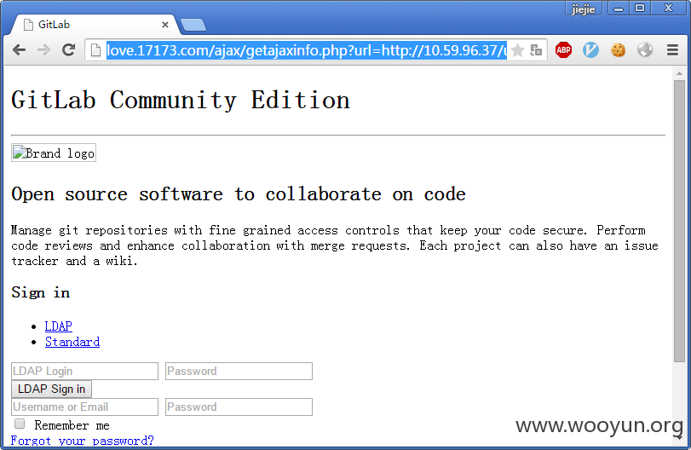Click the scrollbar down arrow
Image resolution: width=691 pixels, height=450 pixels.
[x=679, y=437]
